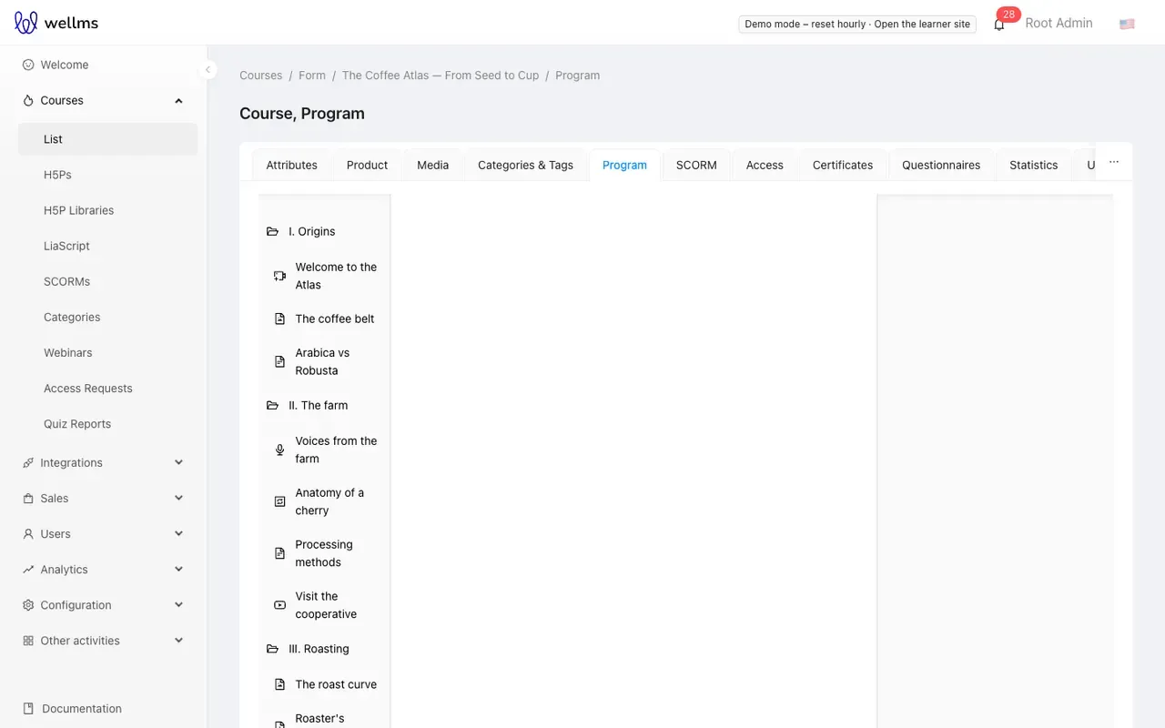This screenshot has width=1165, height=728.
Task: Click the Documentation book icon
Action: click(x=28, y=708)
